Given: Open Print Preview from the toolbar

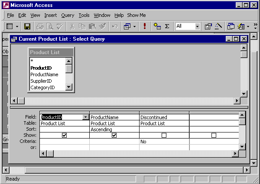Looking at the screenshot, I should (x=50, y=26).
